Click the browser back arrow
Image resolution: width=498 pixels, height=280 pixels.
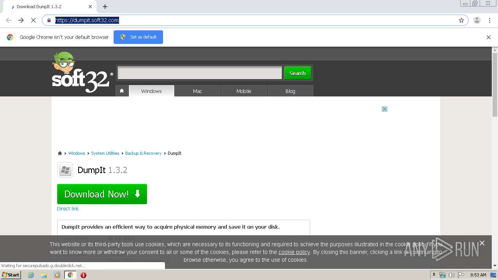[x=9, y=20]
